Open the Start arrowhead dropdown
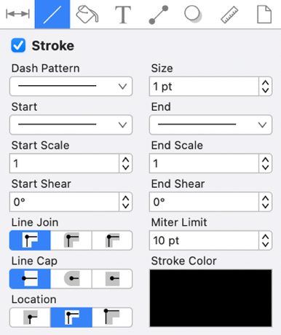Image resolution: width=281 pixels, height=335 pixels. click(x=71, y=125)
